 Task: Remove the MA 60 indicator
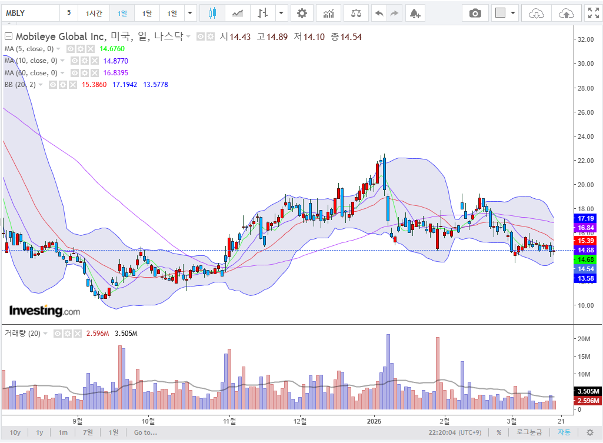tap(95, 73)
